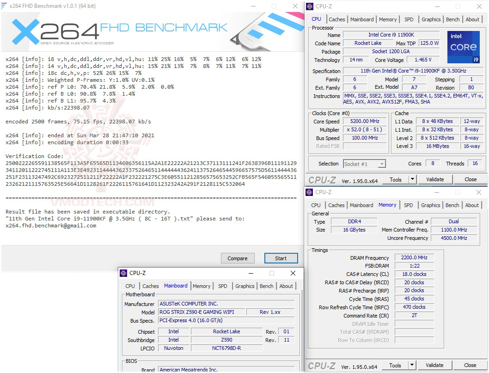Open the Memory tab in the Mainboard CPU-Z window
Screen dimensions: 489x373
(202, 286)
